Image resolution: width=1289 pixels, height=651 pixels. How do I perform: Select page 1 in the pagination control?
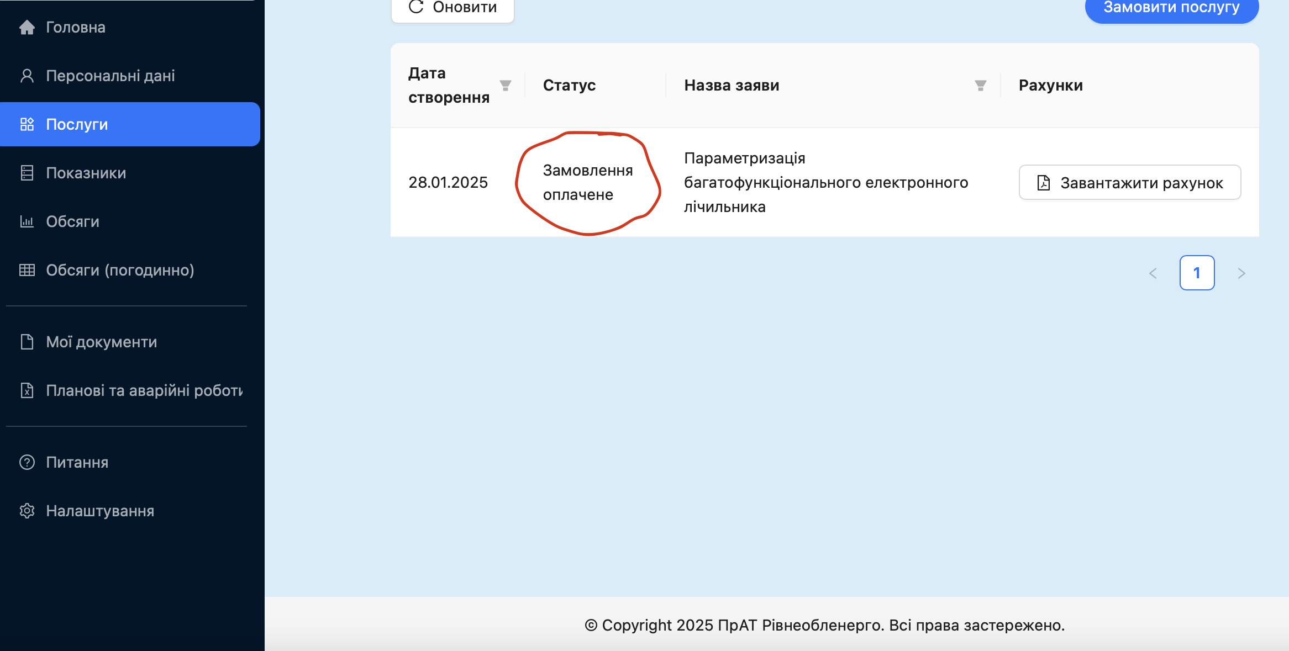1197,273
